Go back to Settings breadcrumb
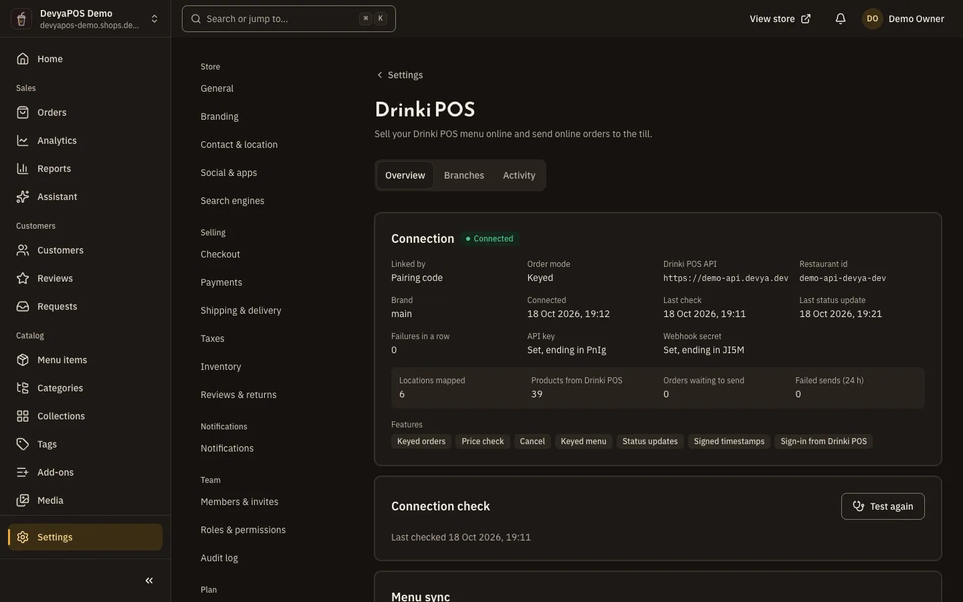 [x=400, y=75]
